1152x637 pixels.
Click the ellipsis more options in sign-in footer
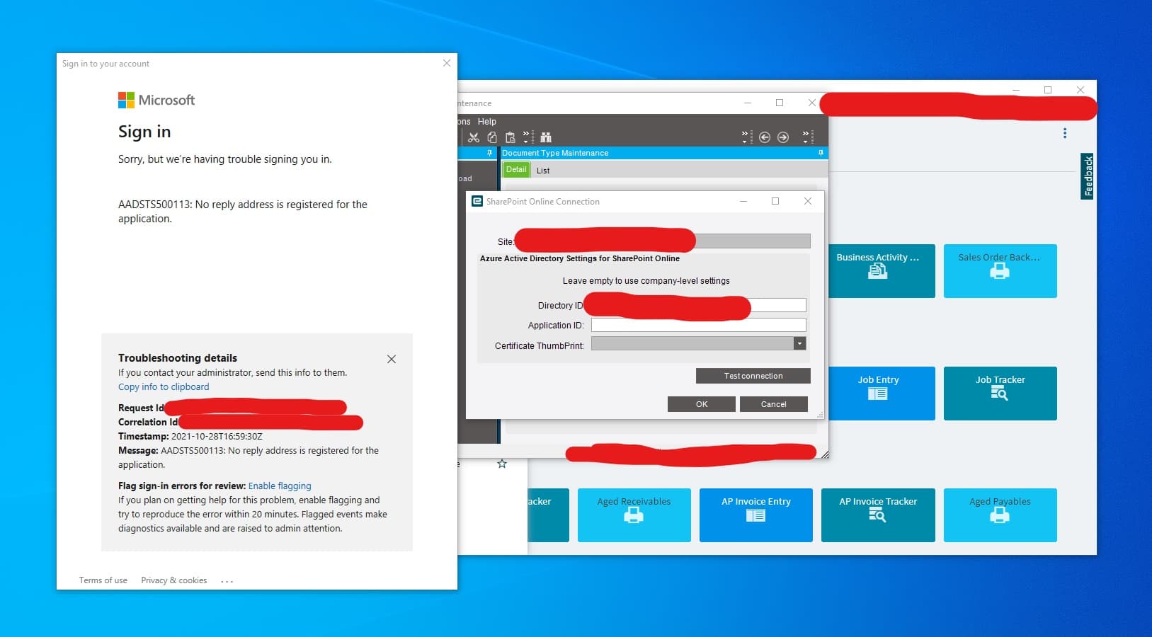tap(227, 581)
